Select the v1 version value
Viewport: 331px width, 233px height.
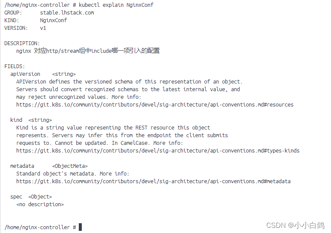(x=43, y=28)
